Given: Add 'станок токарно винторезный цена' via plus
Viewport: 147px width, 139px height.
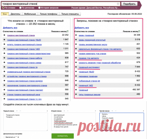Looking at the screenshot, I should coord(4,94).
